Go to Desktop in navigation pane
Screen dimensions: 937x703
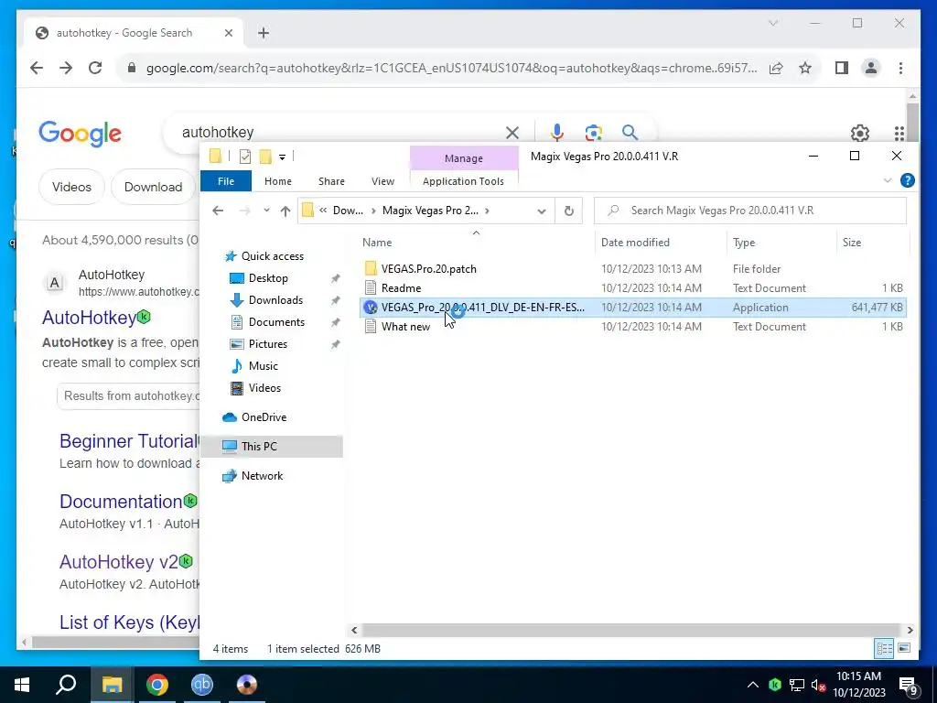pos(268,278)
